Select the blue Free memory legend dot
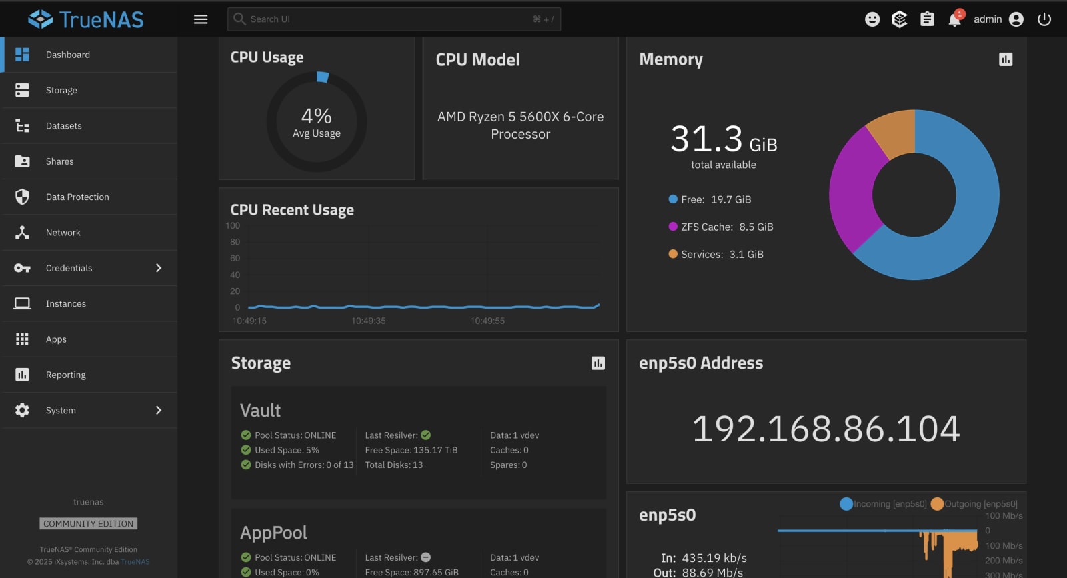The image size is (1067, 578). pyautogui.click(x=673, y=199)
